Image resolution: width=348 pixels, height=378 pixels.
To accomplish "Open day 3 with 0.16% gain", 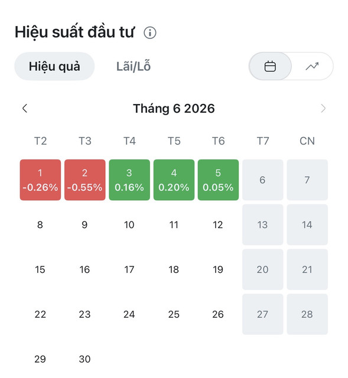I will [x=129, y=180].
